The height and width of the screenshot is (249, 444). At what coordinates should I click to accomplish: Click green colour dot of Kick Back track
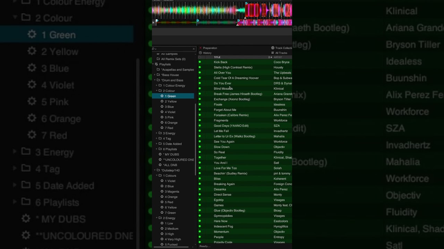coord(200,62)
